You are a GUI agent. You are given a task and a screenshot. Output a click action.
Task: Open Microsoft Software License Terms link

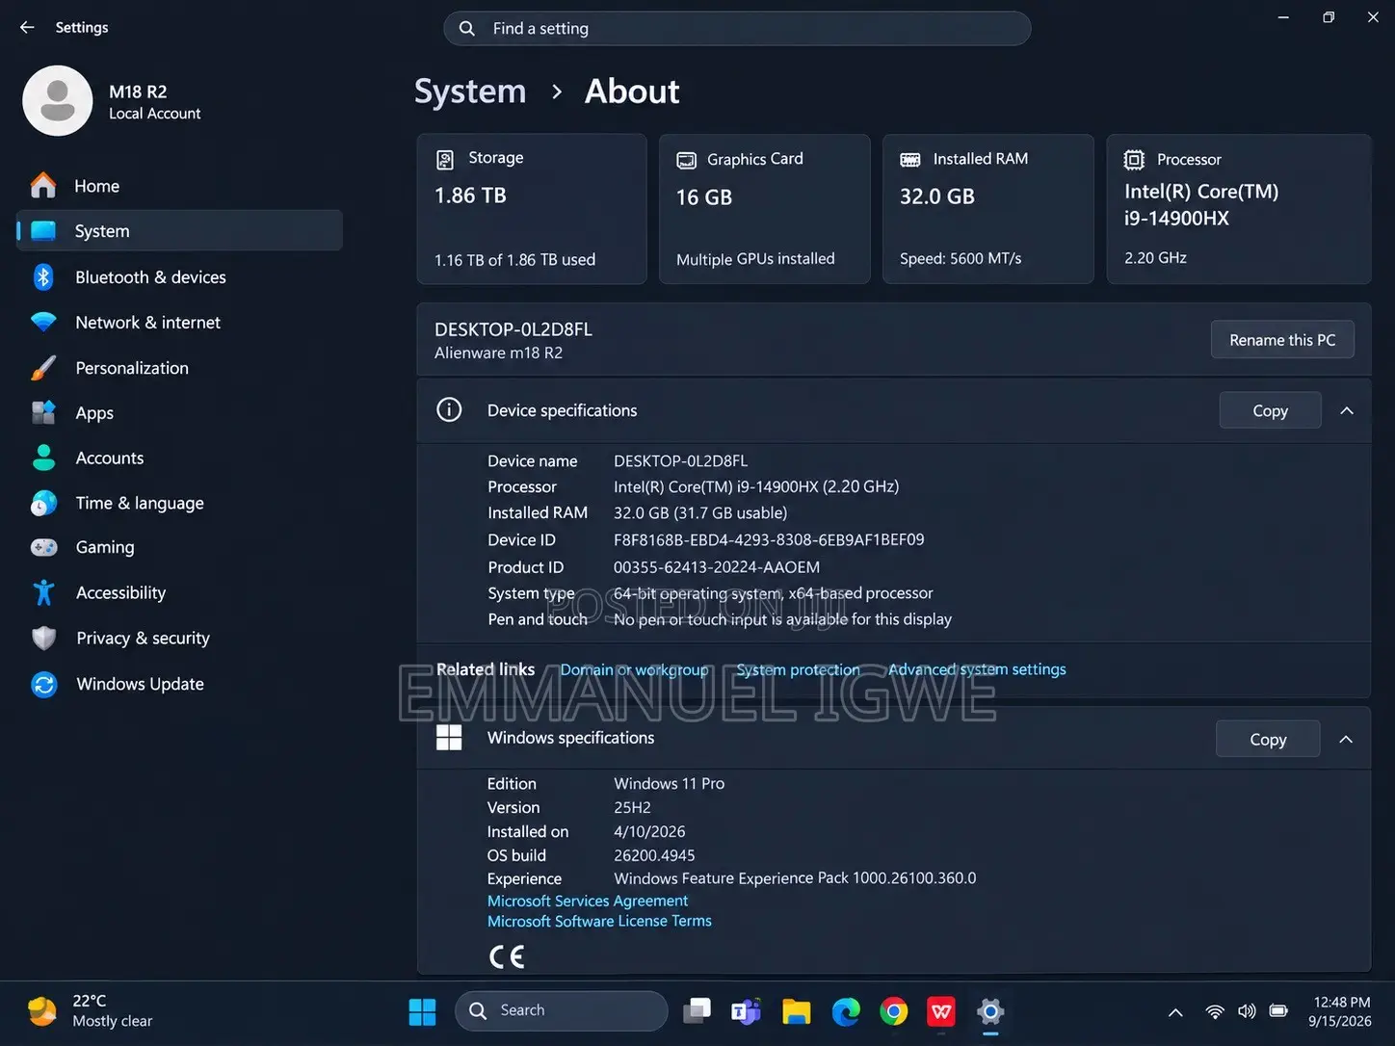coord(599,921)
